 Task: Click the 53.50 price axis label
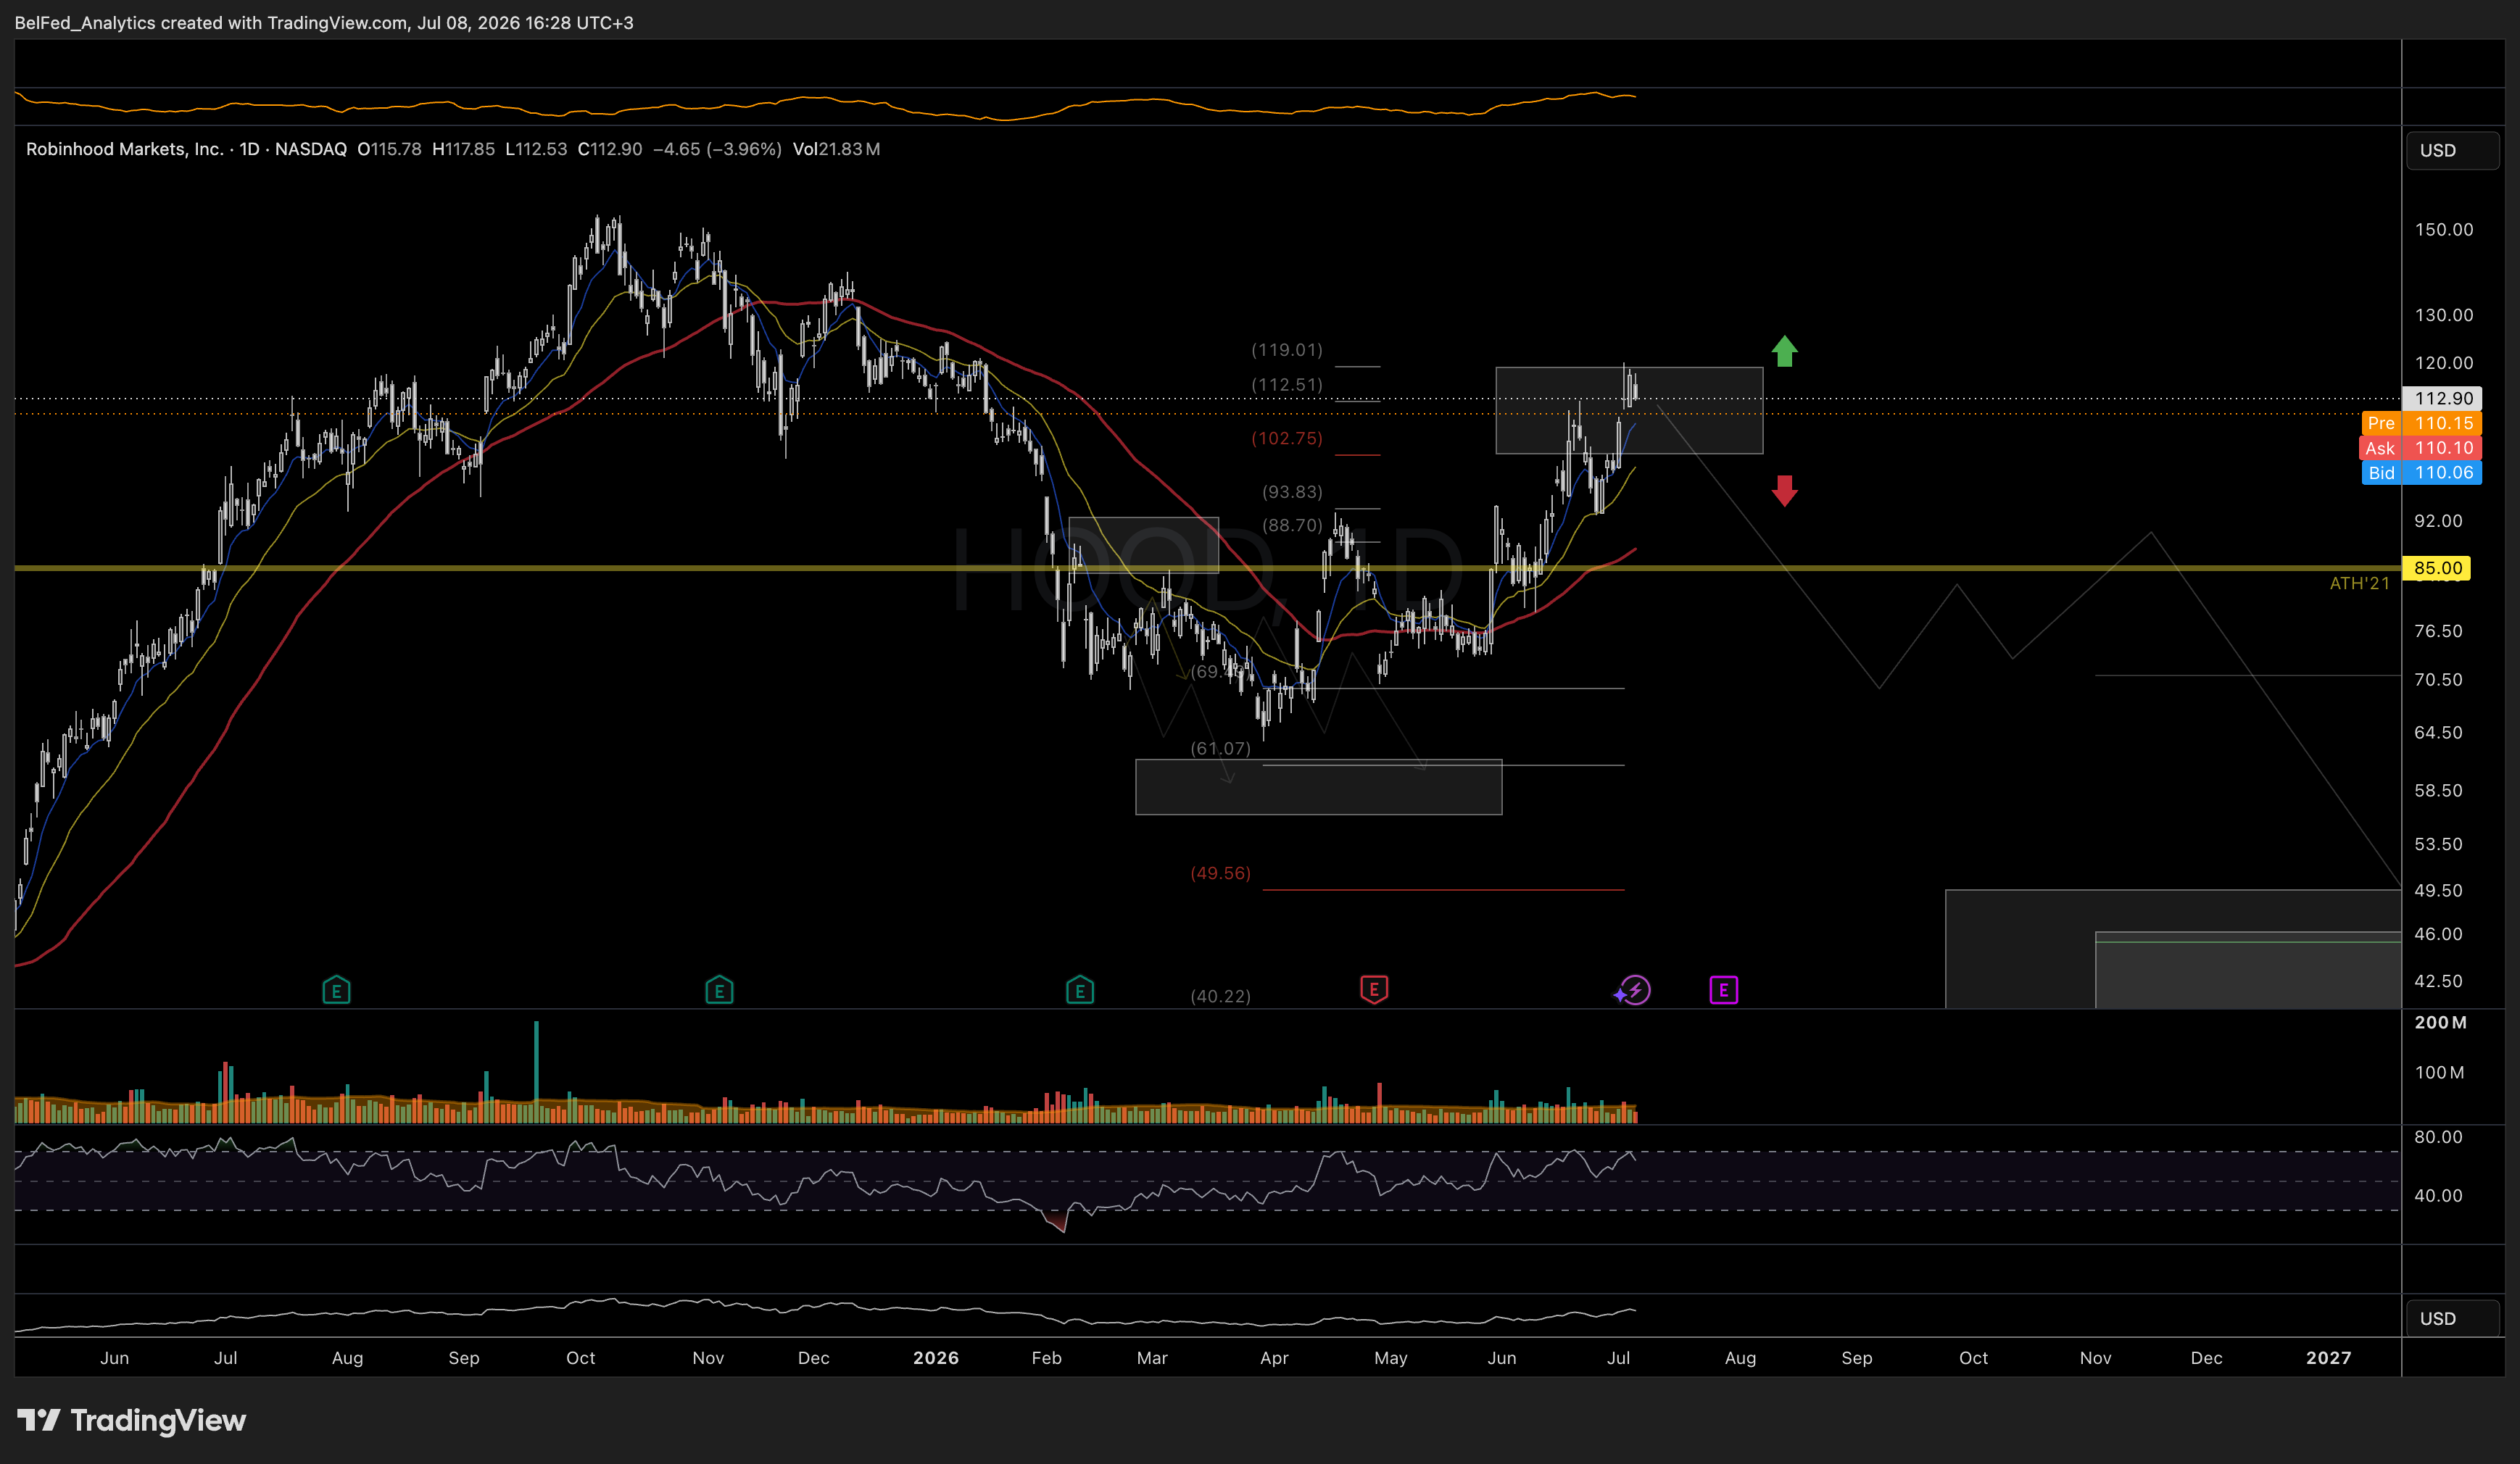(x=2438, y=844)
